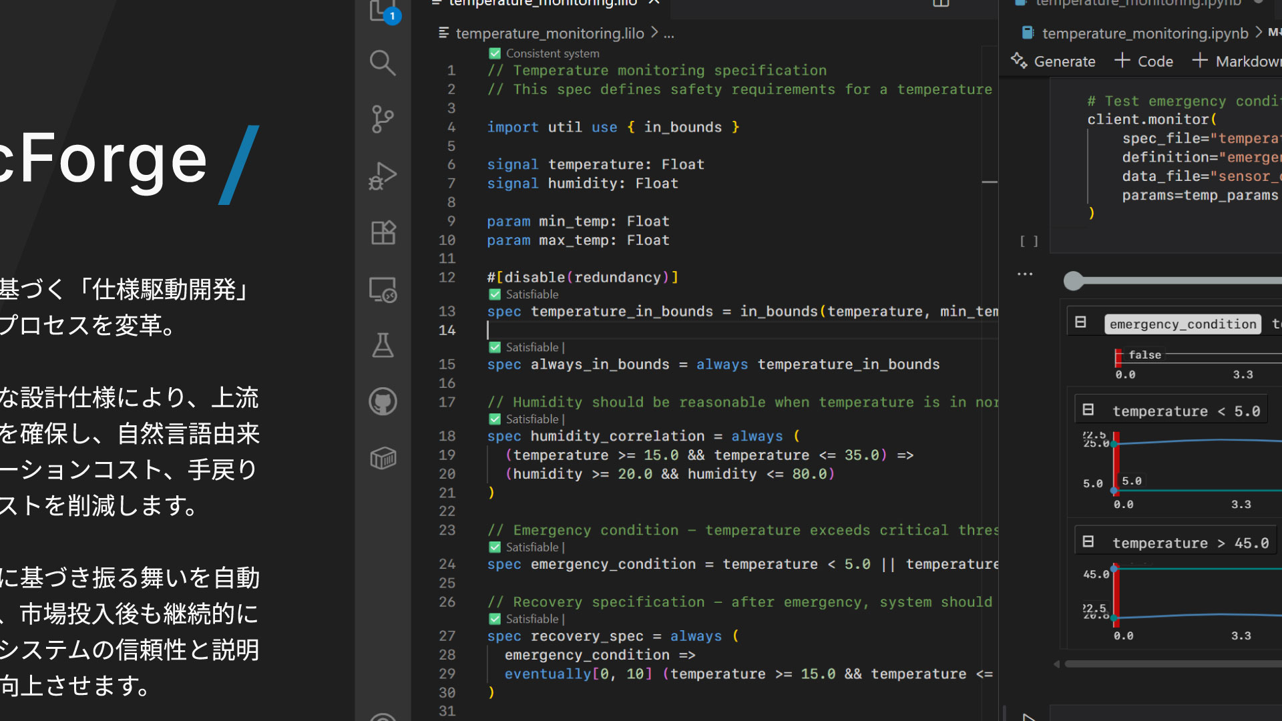Open the Run and Debug view
This screenshot has height=721, width=1282.
point(383,176)
